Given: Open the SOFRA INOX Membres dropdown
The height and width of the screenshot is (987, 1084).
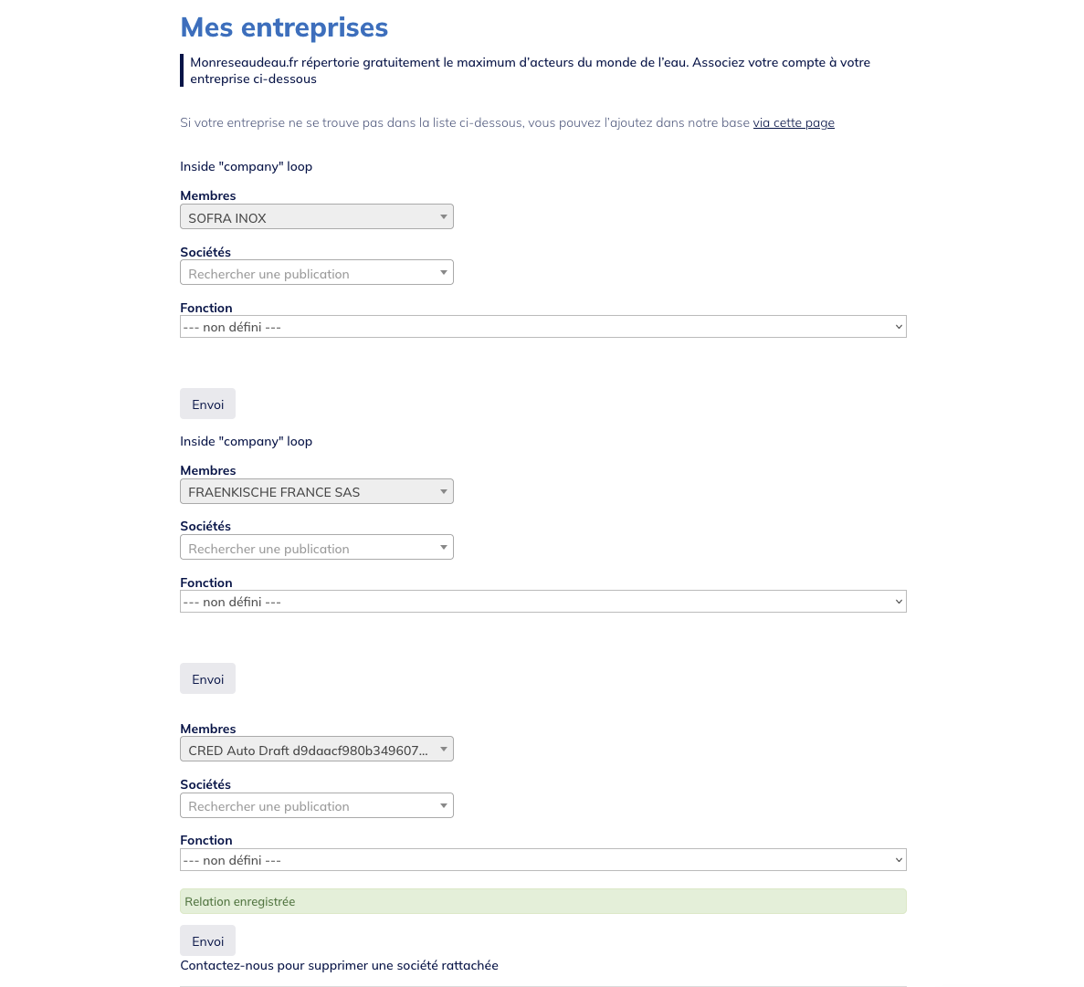Looking at the screenshot, I should click(x=317, y=217).
